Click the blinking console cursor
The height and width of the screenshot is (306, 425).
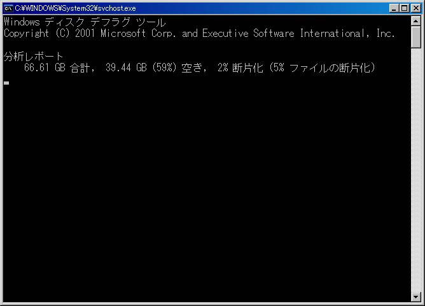pos(6,83)
